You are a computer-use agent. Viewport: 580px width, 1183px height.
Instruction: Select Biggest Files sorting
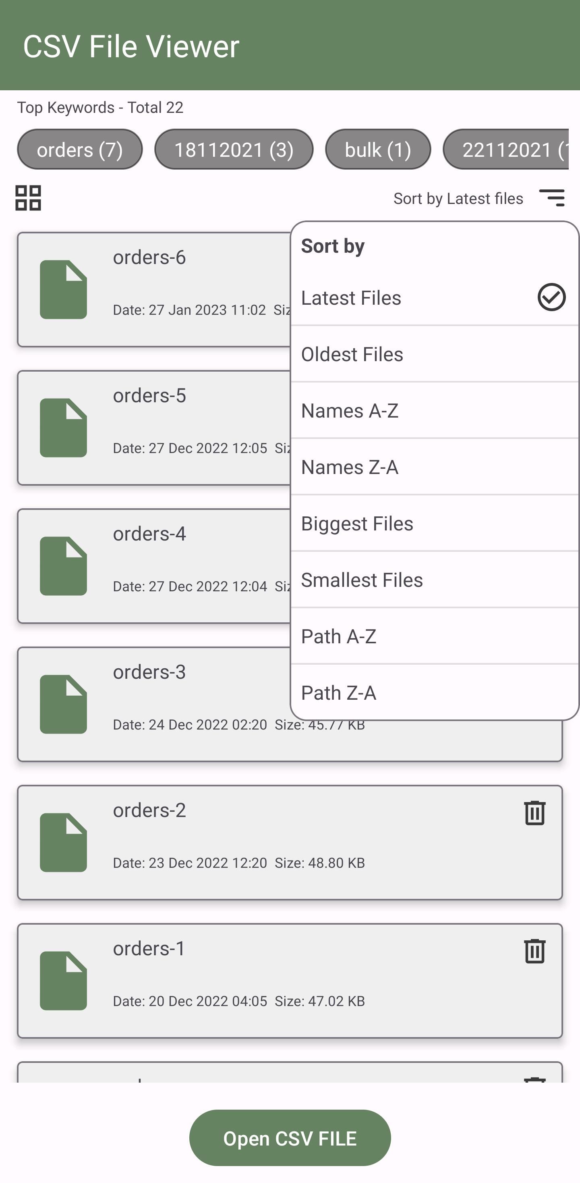point(435,524)
